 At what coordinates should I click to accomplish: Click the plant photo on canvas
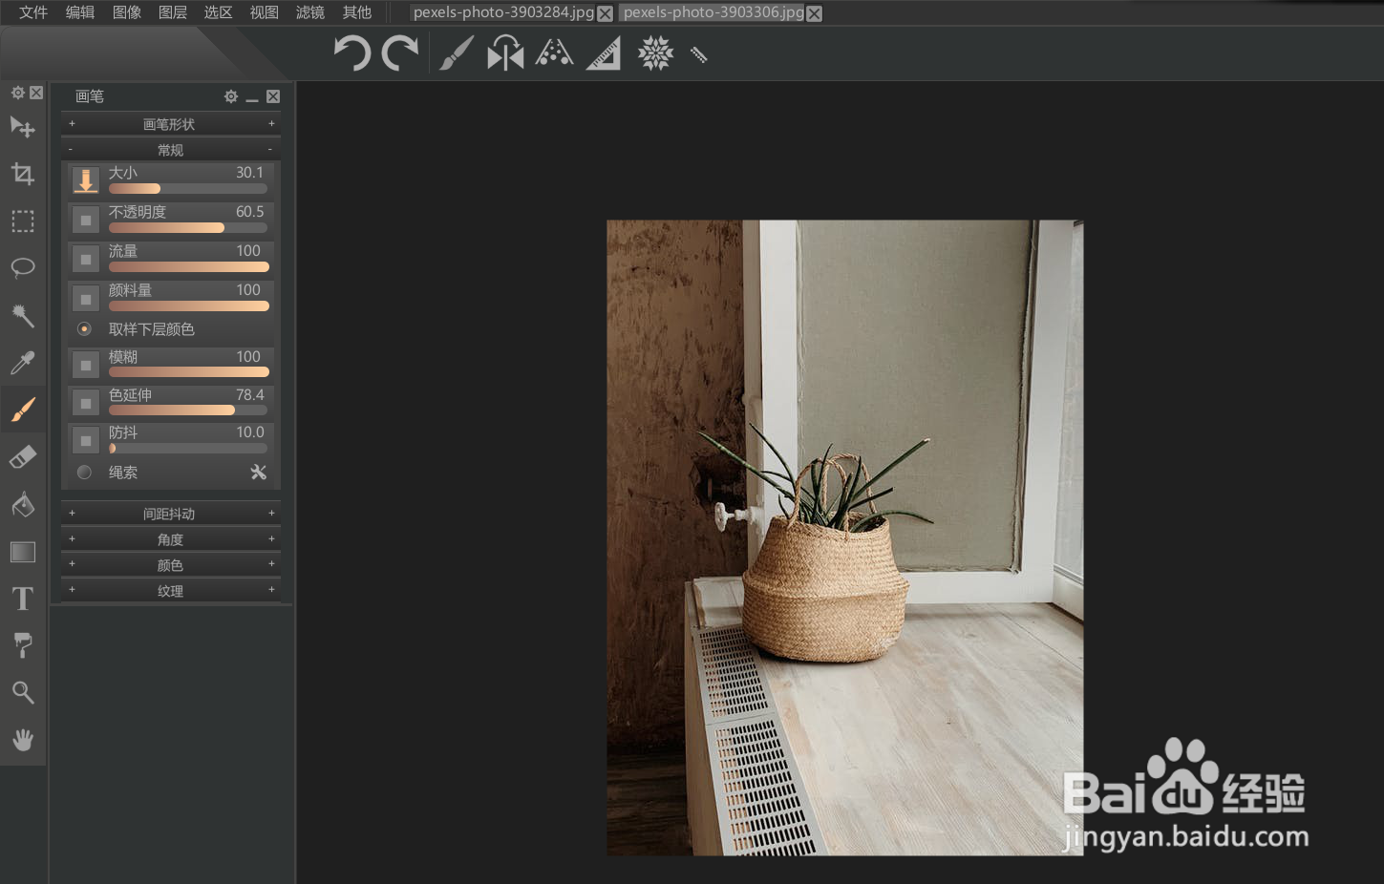tap(845, 537)
